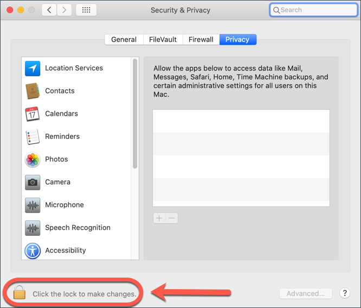Click the padlock icon to unlock
Image resolution: width=361 pixels, height=308 pixels.
click(20, 292)
